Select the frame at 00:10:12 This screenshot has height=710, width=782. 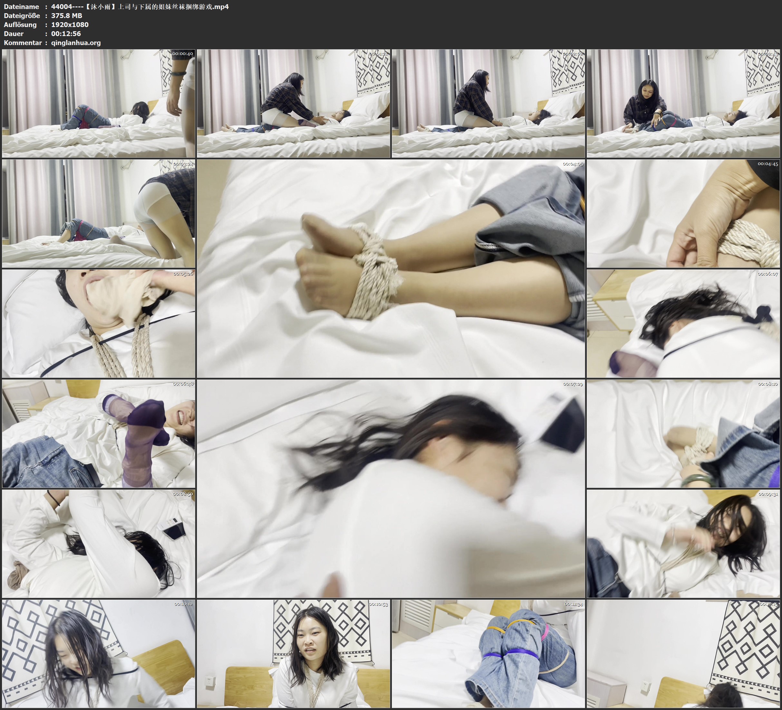(99, 653)
